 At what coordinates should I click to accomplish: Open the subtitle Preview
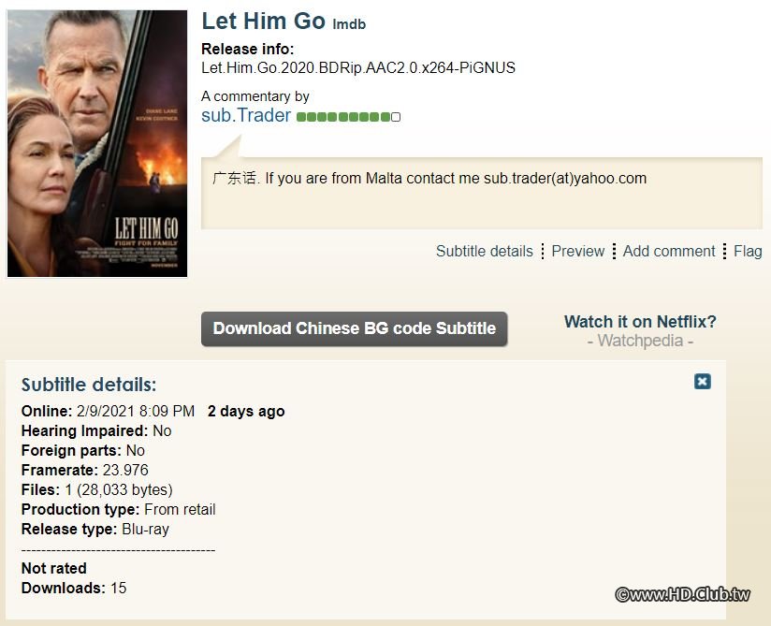[x=577, y=251]
